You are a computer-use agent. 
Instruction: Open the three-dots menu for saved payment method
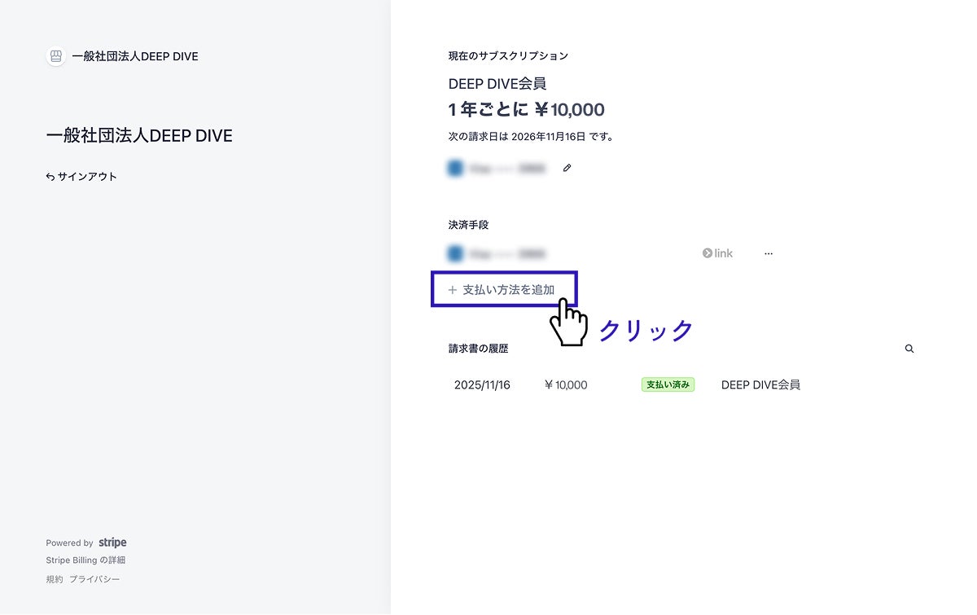[x=769, y=253]
